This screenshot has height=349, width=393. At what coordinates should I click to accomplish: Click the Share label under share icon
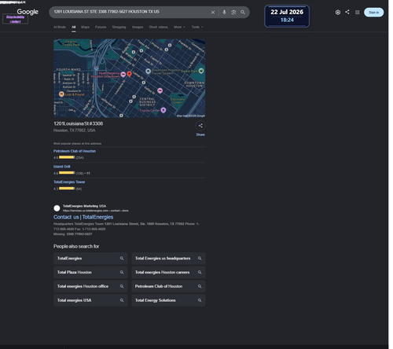coord(200,134)
